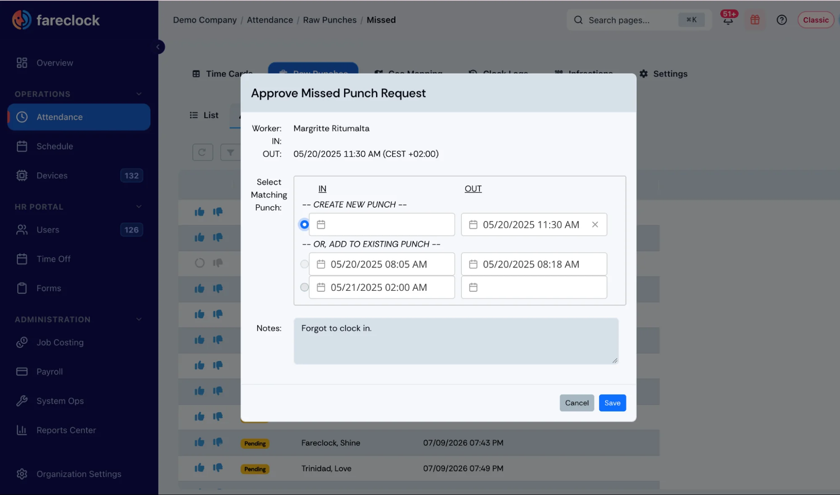Open calendar icon for 11:30 AM OUT field
The width and height of the screenshot is (840, 495).
[473, 224]
